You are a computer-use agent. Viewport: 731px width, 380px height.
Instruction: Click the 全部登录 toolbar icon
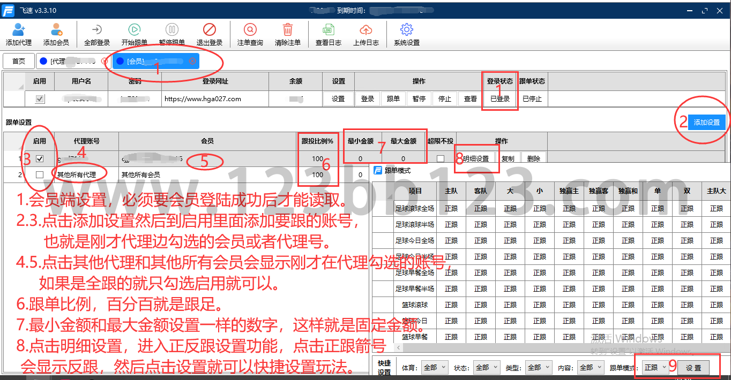tap(97, 31)
